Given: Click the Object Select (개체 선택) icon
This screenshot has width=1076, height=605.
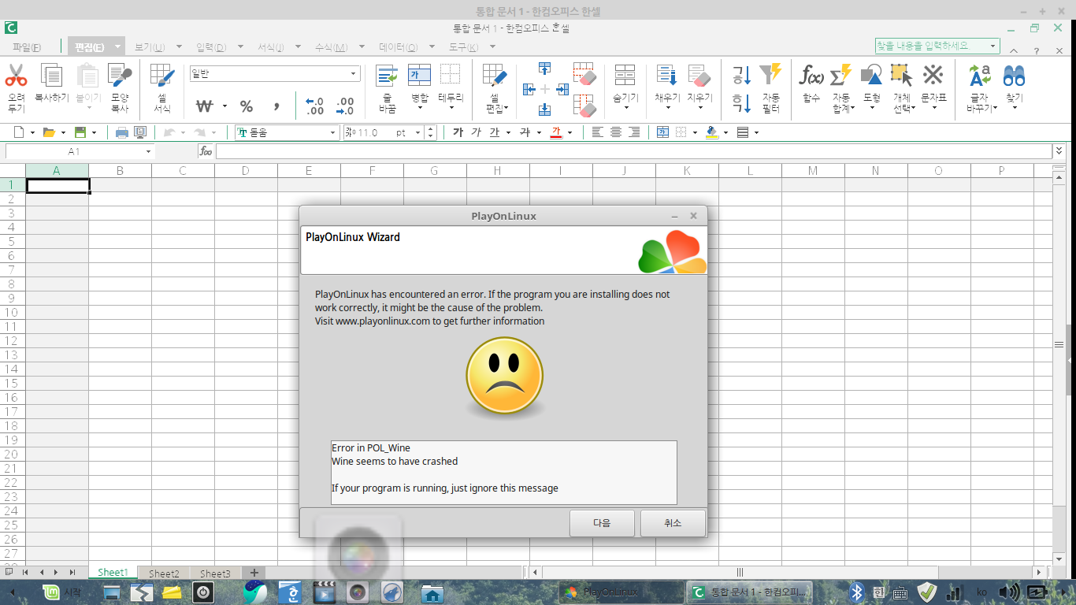Looking at the screenshot, I should (x=902, y=76).
